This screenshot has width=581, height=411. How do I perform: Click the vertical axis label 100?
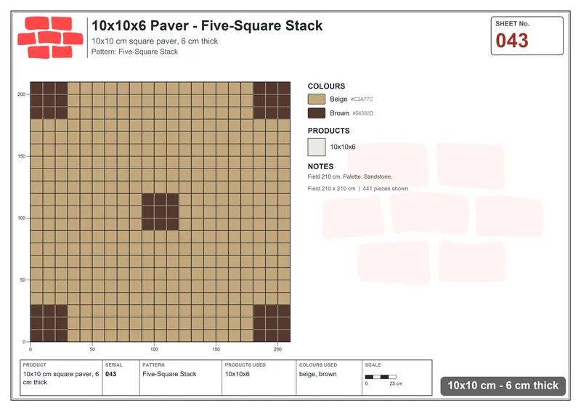(x=22, y=219)
